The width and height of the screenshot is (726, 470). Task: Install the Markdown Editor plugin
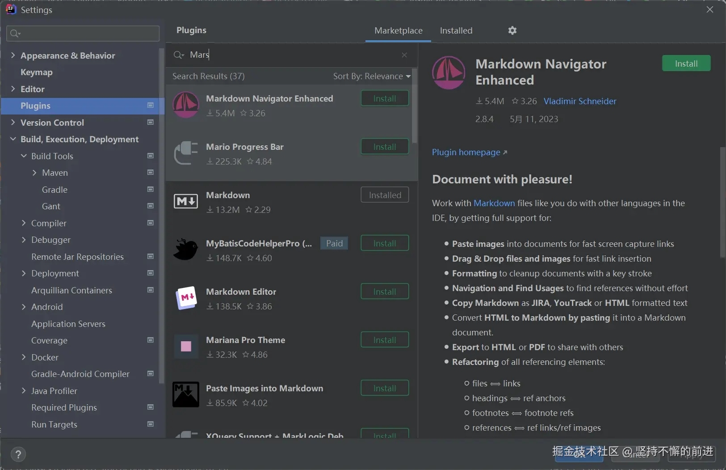click(x=385, y=292)
